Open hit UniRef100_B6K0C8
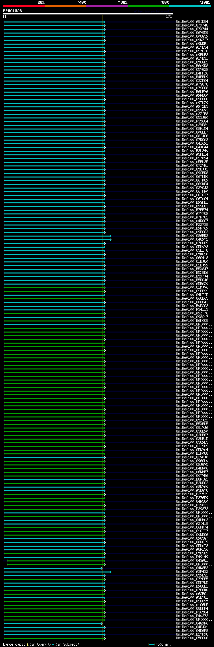This screenshot has width=214, height=647. click(192, 320)
